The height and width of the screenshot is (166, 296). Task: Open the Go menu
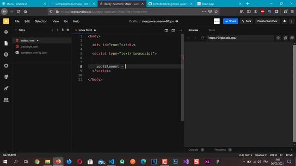66,21
